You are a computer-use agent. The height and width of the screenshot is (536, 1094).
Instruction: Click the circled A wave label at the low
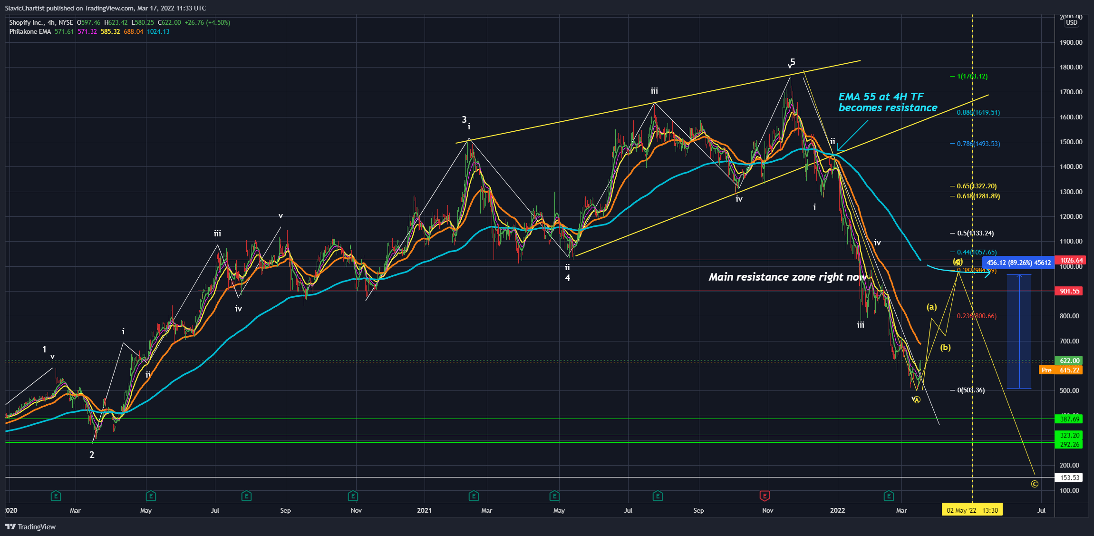click(x=917, y=400)
